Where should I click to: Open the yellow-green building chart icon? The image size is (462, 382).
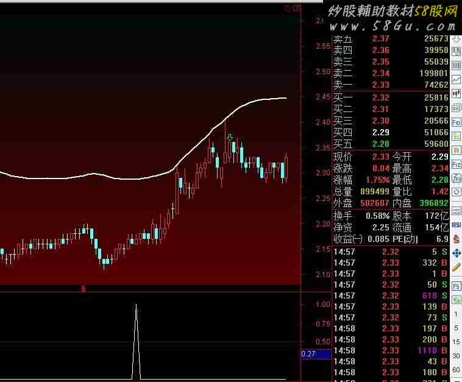[x=457, y=136]
